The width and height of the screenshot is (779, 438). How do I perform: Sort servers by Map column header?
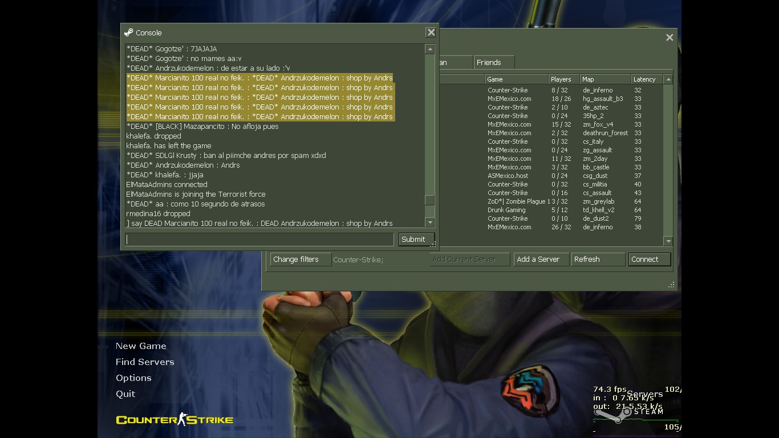[x=605, y=79]
